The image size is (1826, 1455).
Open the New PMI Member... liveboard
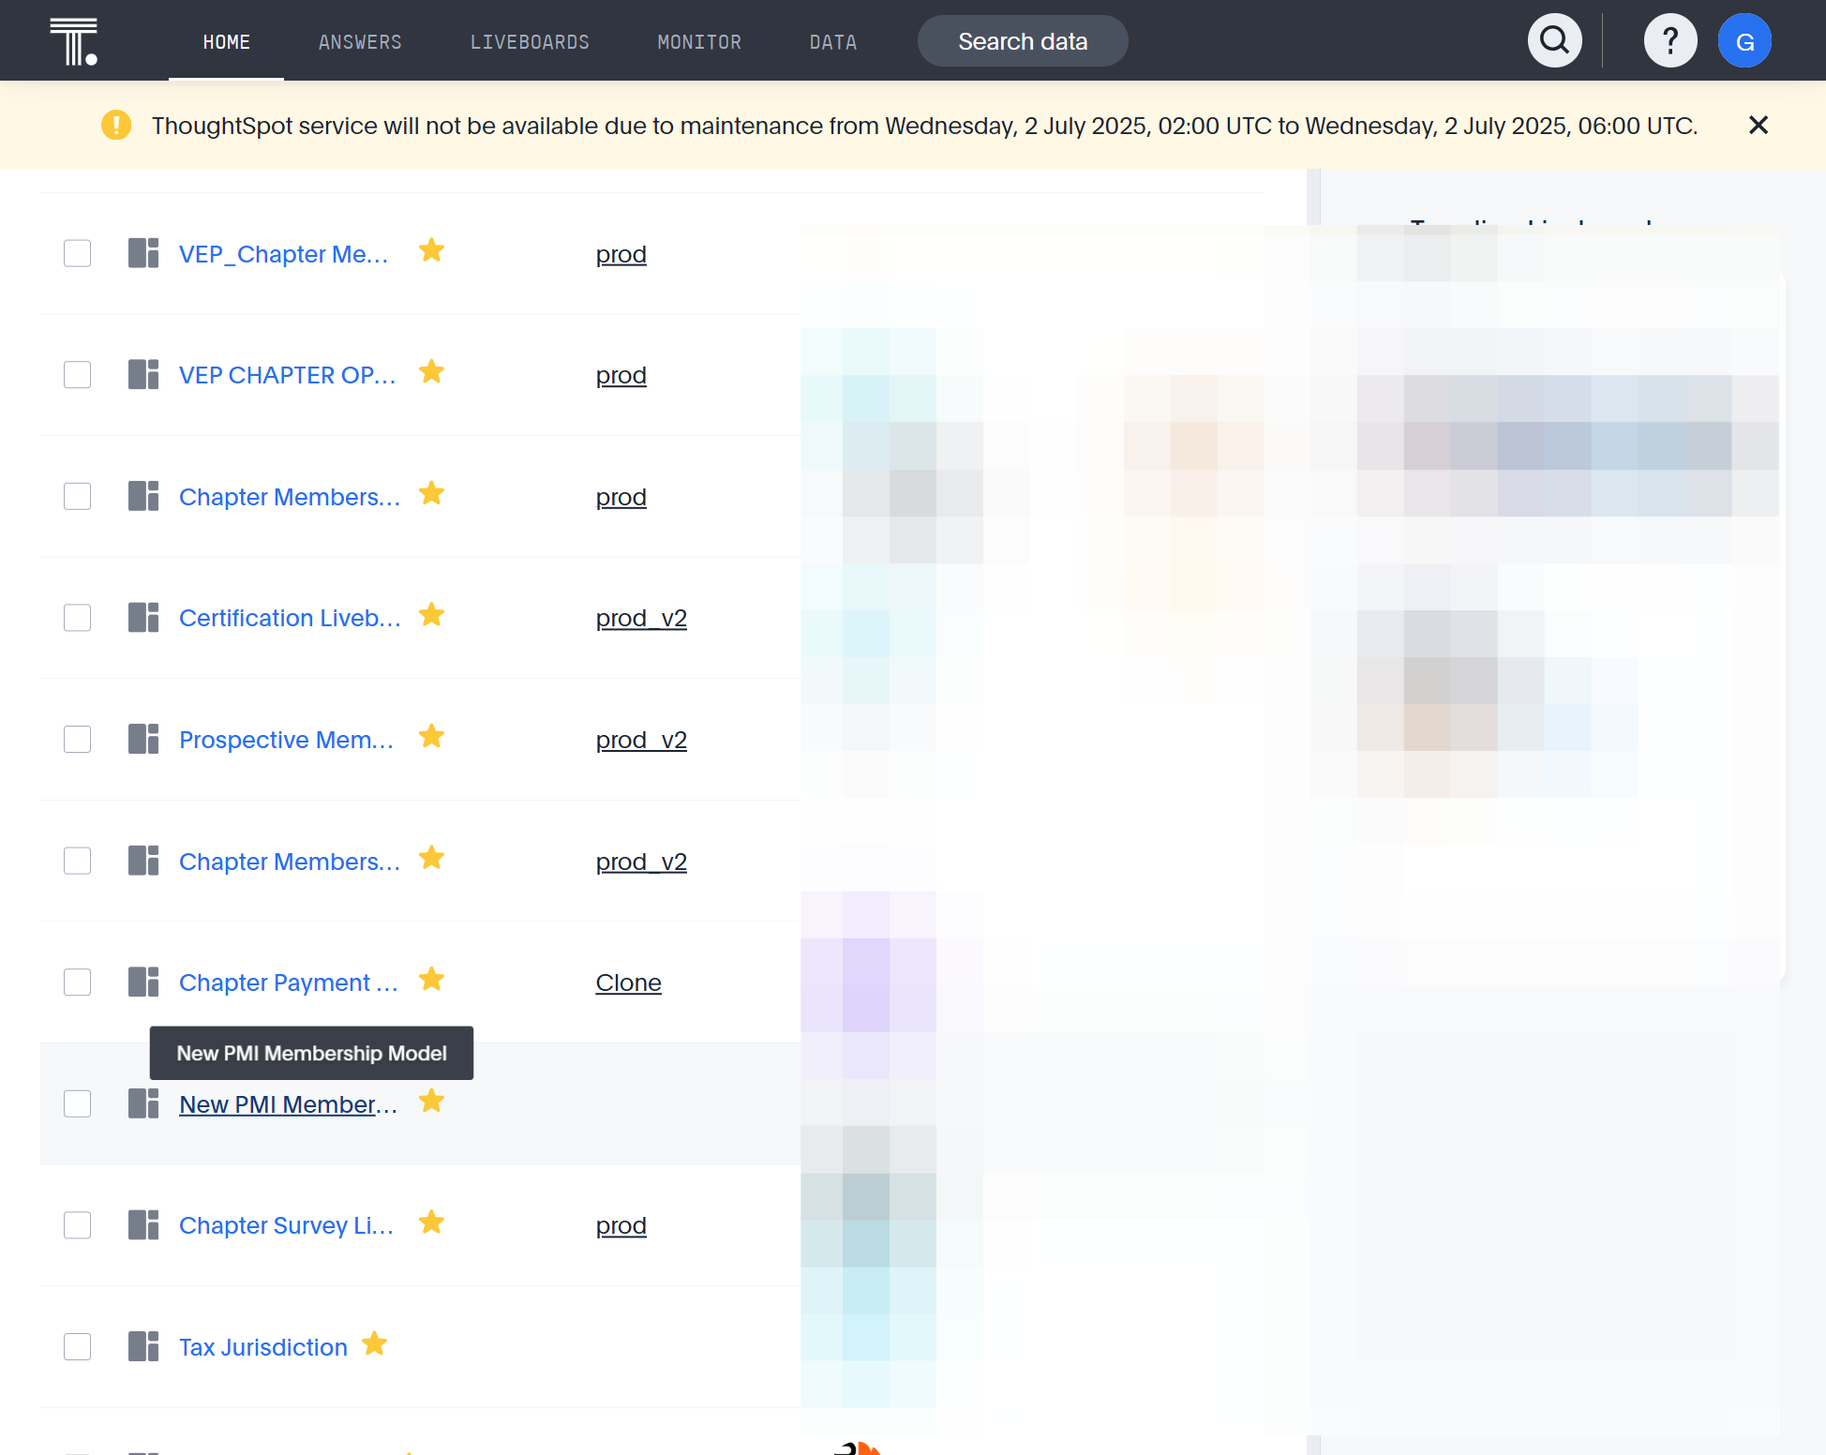[289, 1104]
